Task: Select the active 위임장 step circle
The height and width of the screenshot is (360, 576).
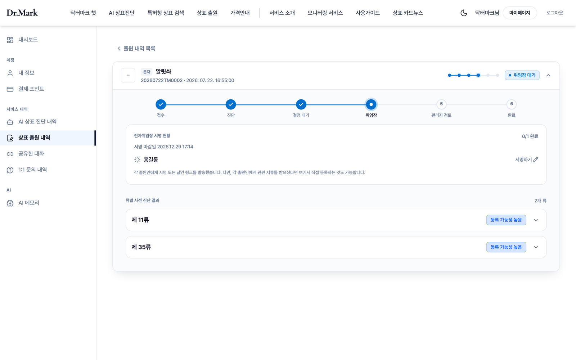Action: pos(371,104)
